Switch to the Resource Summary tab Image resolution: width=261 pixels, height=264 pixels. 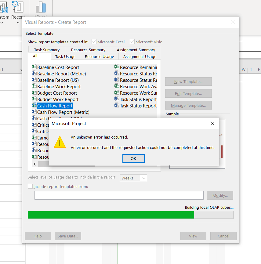point(88,50)
